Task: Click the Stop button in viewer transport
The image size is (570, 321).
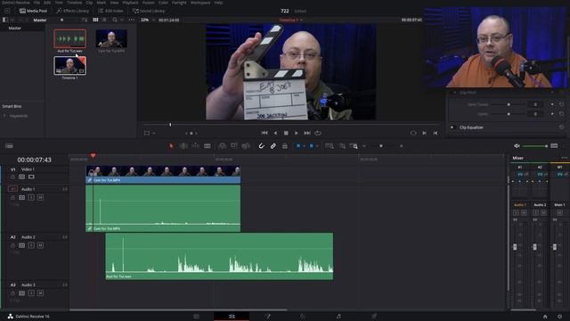Action: [286, 133]
